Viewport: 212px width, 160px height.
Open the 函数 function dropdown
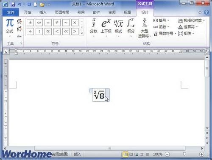[x=161, y=27]
